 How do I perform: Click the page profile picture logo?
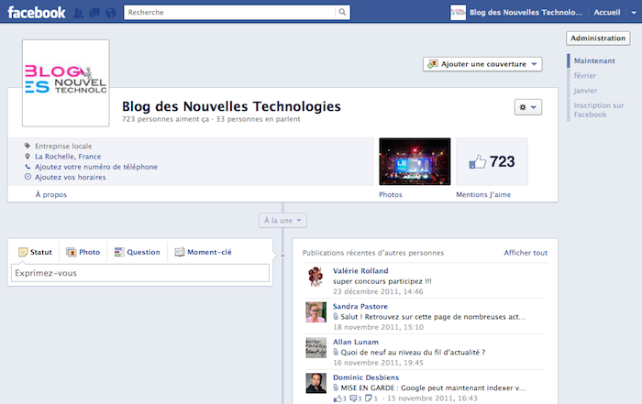(x=66, y=83)
